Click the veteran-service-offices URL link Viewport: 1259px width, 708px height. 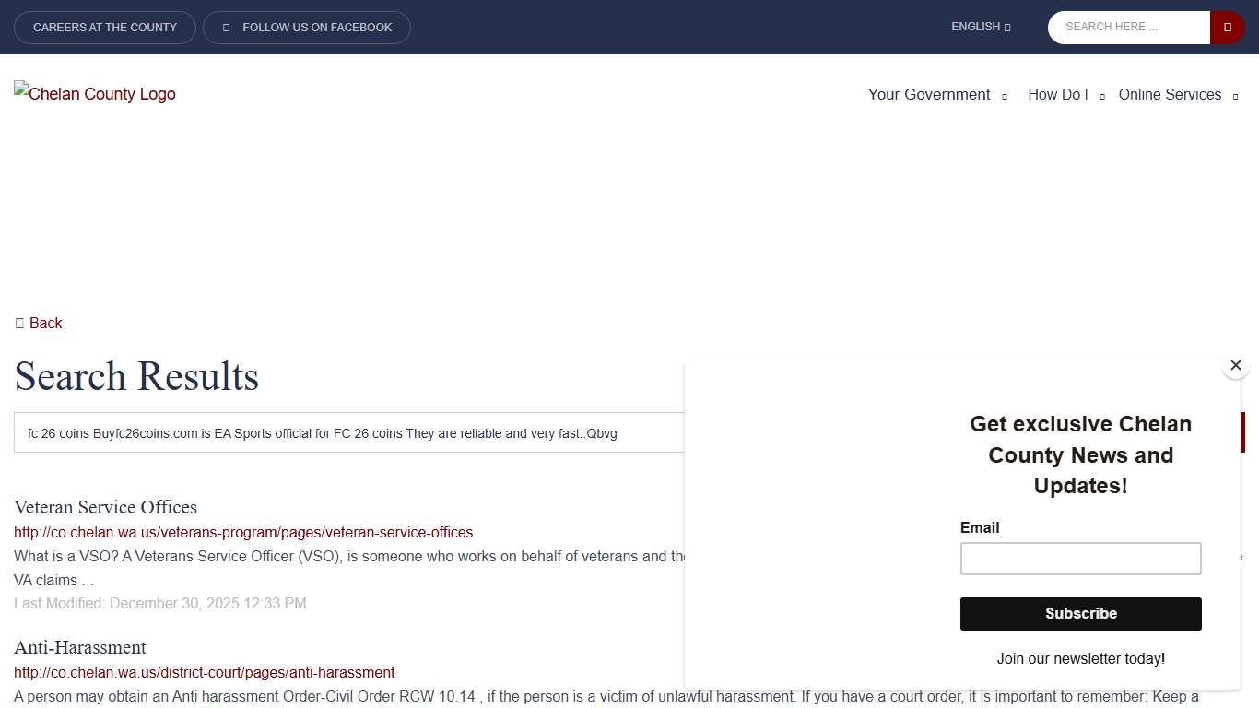click(243, 533)
